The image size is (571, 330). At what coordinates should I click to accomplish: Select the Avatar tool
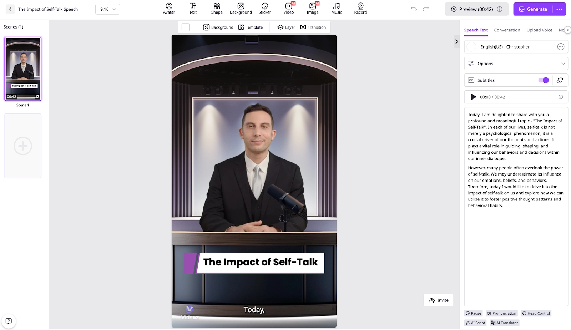pyautogui.click(x=168, y=9)
